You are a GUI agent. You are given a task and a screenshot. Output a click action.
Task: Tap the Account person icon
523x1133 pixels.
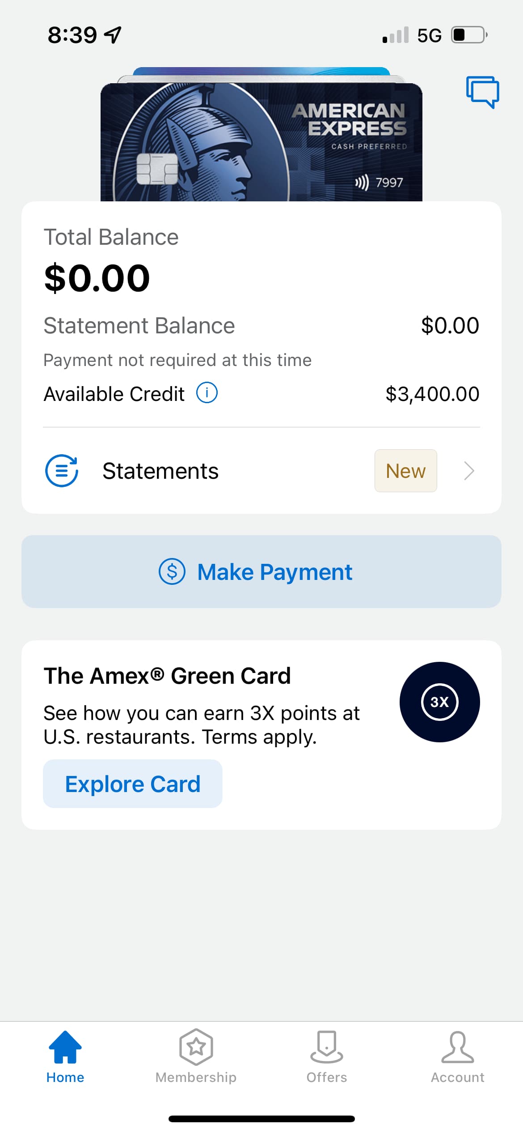(457, 1046)
